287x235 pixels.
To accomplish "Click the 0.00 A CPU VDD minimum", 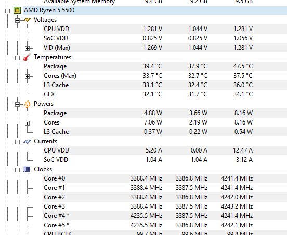I will pos(199,150).
